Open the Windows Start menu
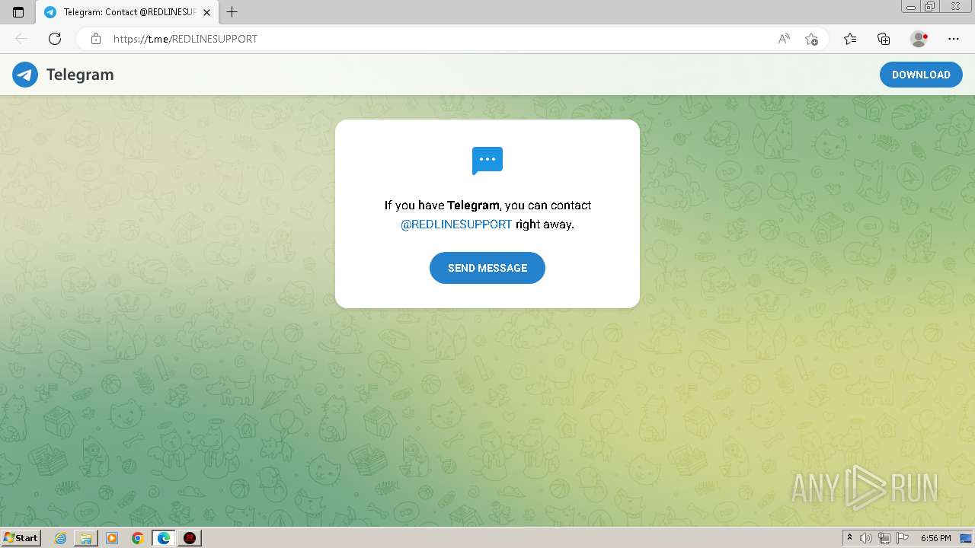975x548 pixels. [x=21, y=538]
